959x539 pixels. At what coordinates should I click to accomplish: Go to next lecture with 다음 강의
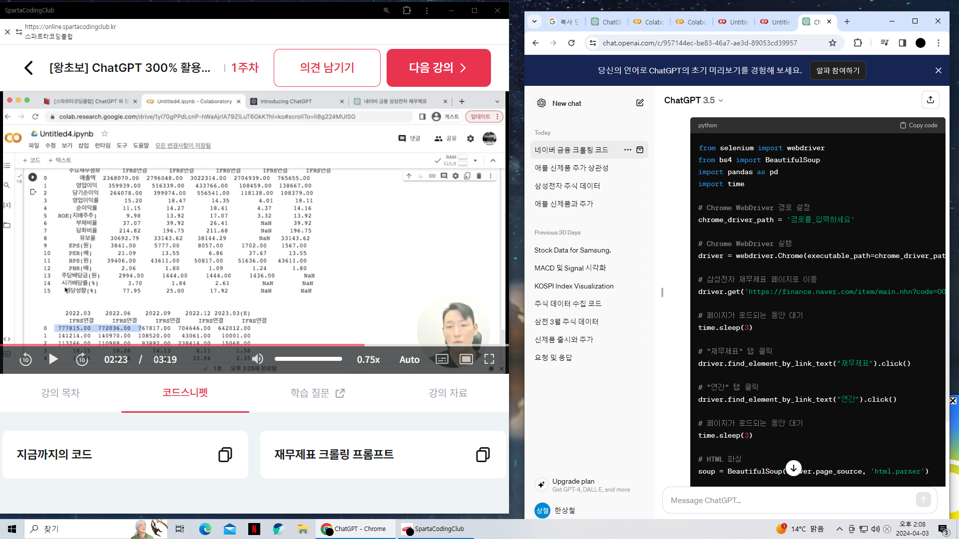pos(439,68)
